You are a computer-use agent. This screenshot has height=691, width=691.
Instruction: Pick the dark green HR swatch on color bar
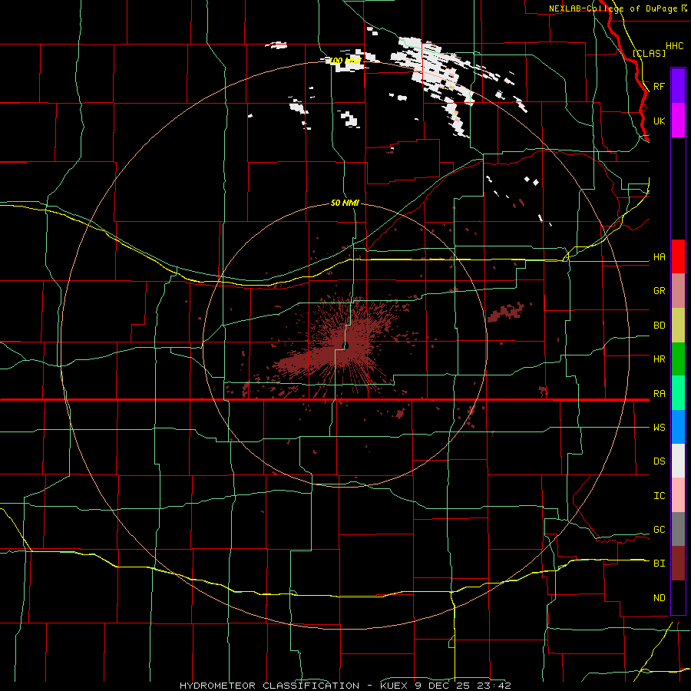pos(678,359)
